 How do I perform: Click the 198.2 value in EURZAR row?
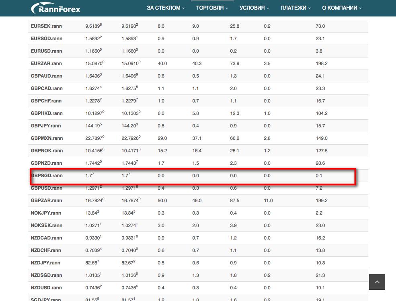[322, 63]
